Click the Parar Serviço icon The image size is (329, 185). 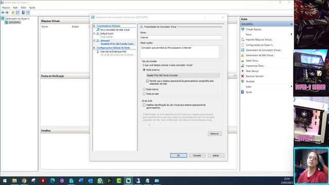click(x=243, y=71)
